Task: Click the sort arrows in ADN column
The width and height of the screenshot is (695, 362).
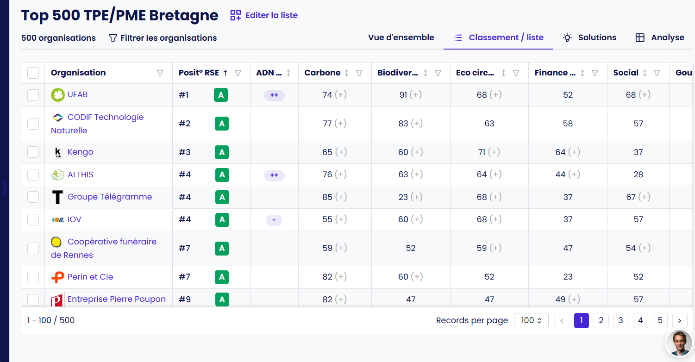Action: [288, 73]
